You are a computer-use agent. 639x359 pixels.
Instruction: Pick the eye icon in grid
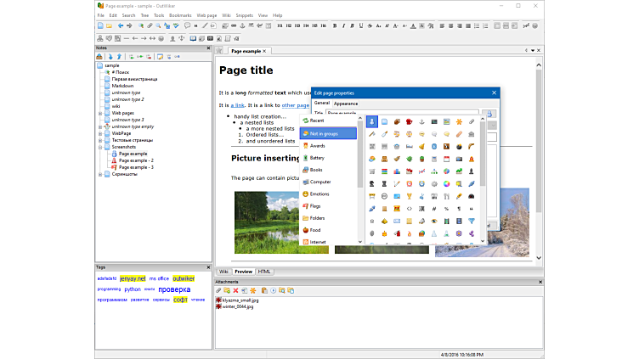434,222
